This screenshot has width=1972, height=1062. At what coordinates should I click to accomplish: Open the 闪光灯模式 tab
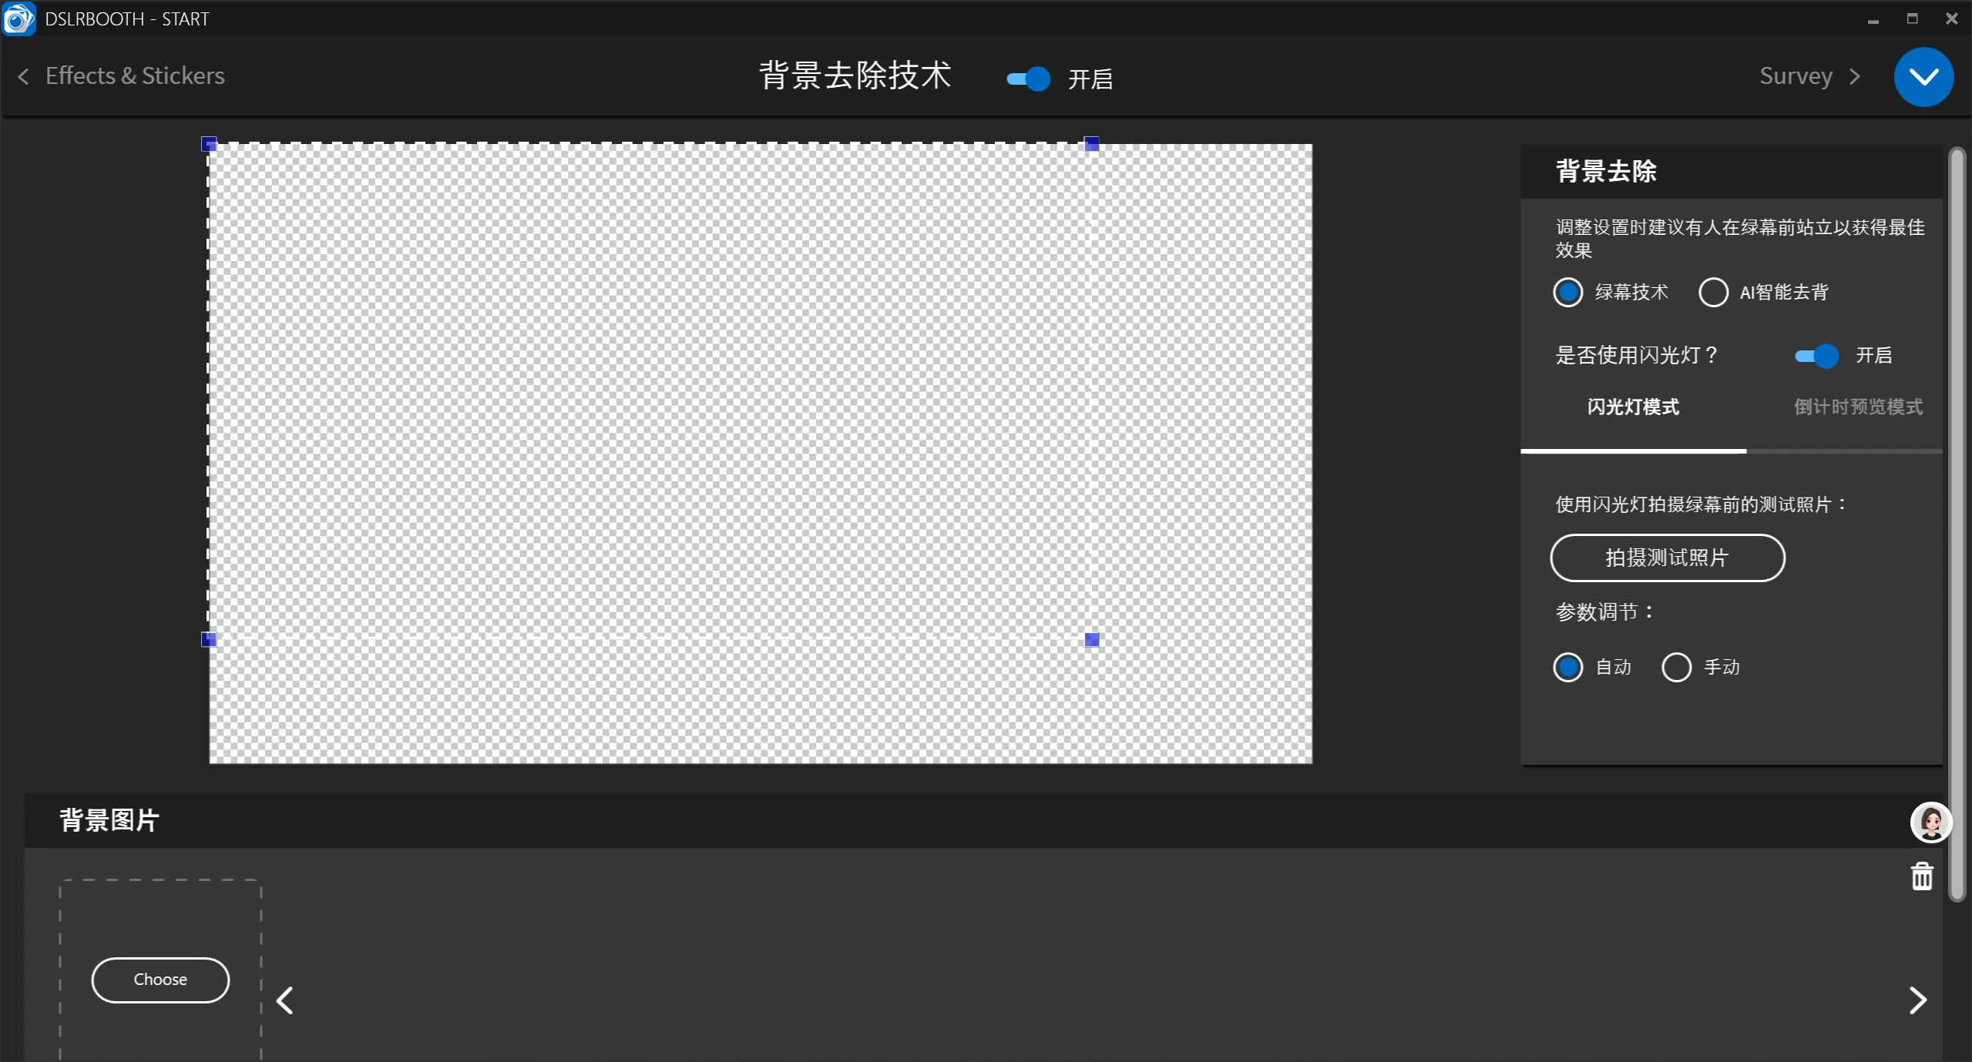[1631, 407]
